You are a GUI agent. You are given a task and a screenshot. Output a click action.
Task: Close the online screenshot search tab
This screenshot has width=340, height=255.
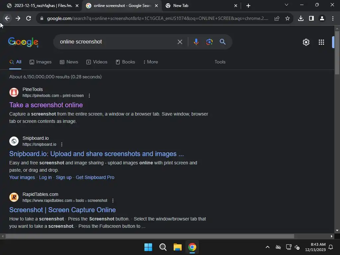(x=156, y=6)
